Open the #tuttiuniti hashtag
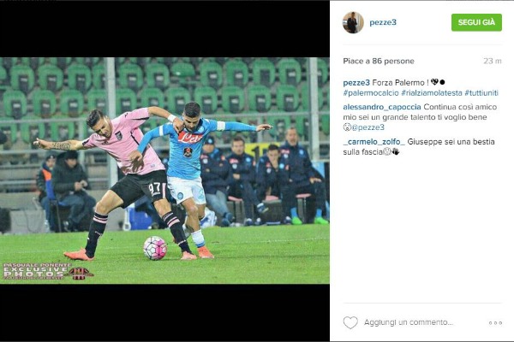 coord(481,93)
